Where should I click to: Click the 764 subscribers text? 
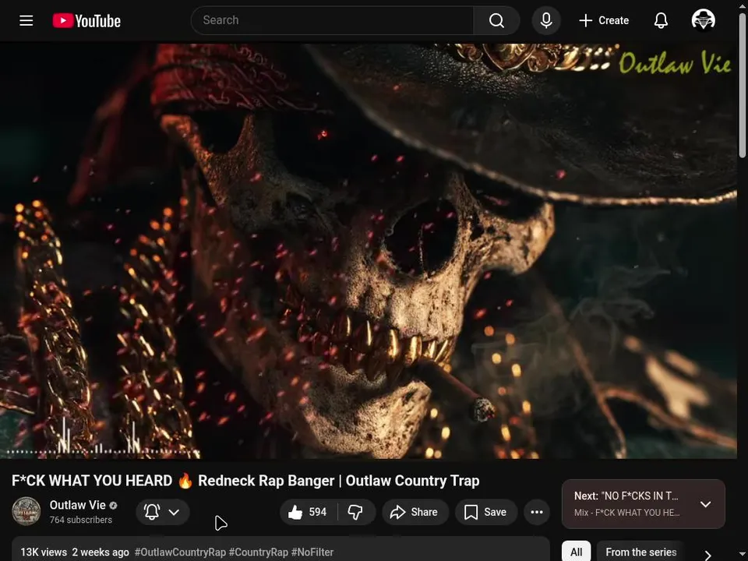click(80, 520)
